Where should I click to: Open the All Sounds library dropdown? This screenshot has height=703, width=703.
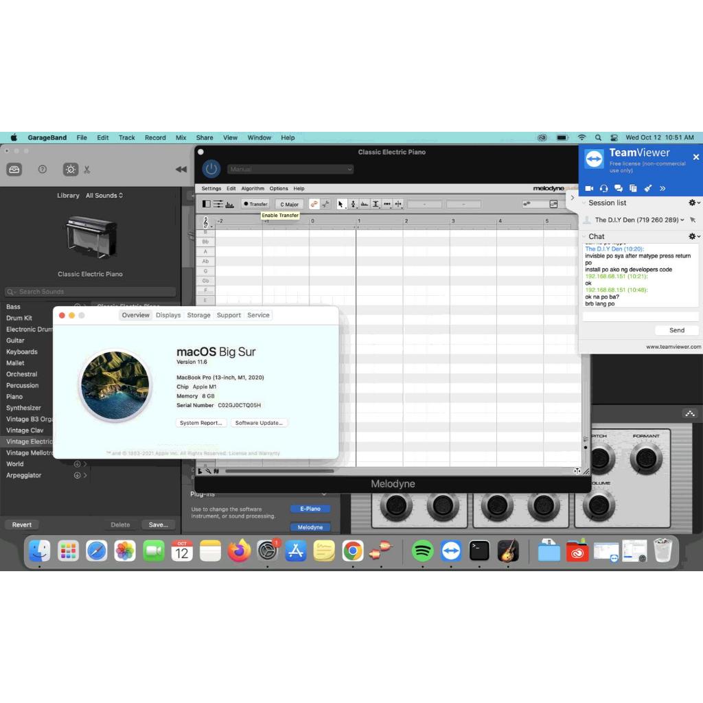(x=104, y=196)
